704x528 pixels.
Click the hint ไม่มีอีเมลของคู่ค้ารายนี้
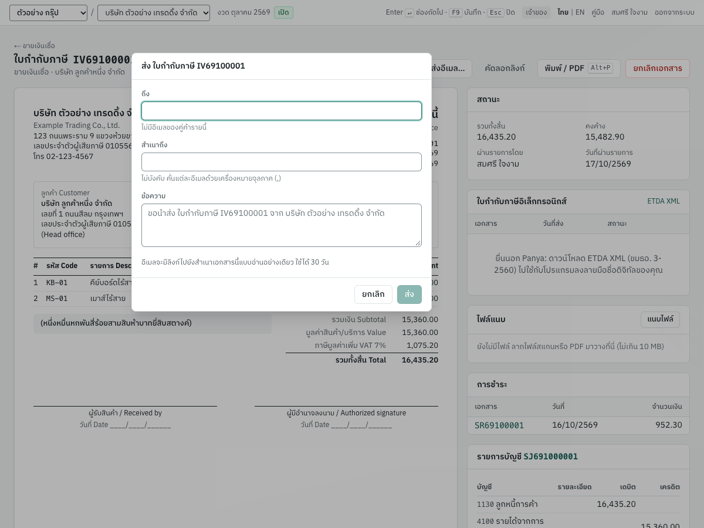pos(174,127)
